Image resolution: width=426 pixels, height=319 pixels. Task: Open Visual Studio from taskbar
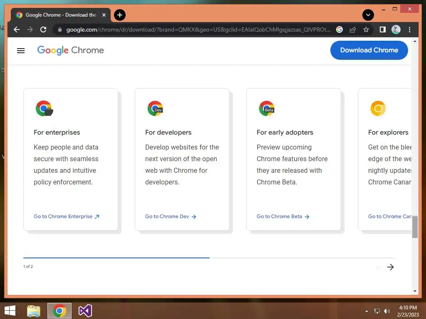(x=85, y=311)
